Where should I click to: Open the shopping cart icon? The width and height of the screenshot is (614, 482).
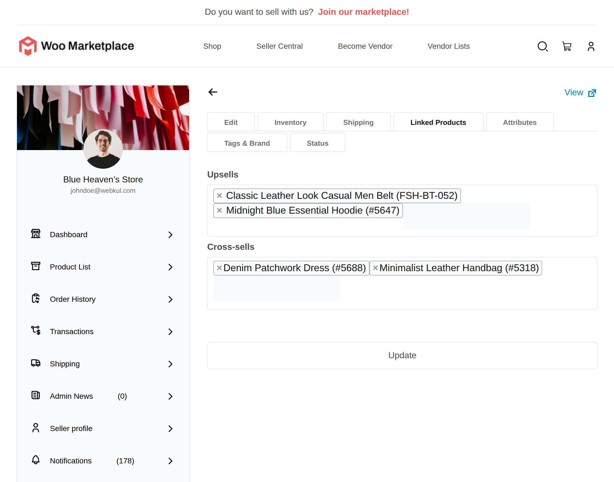(567, 46)
